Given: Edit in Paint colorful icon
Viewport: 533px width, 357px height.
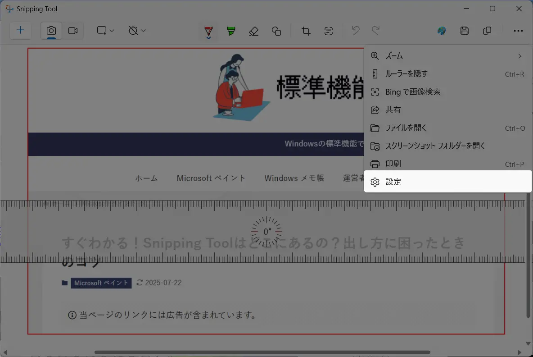Looking at the screenshot, I should [x=442, y=31].
